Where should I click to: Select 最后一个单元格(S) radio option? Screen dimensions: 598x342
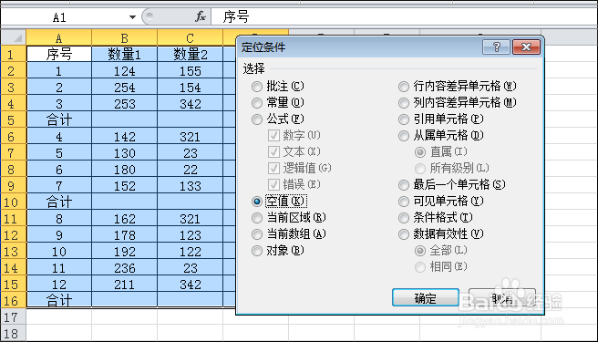point(451,185)
